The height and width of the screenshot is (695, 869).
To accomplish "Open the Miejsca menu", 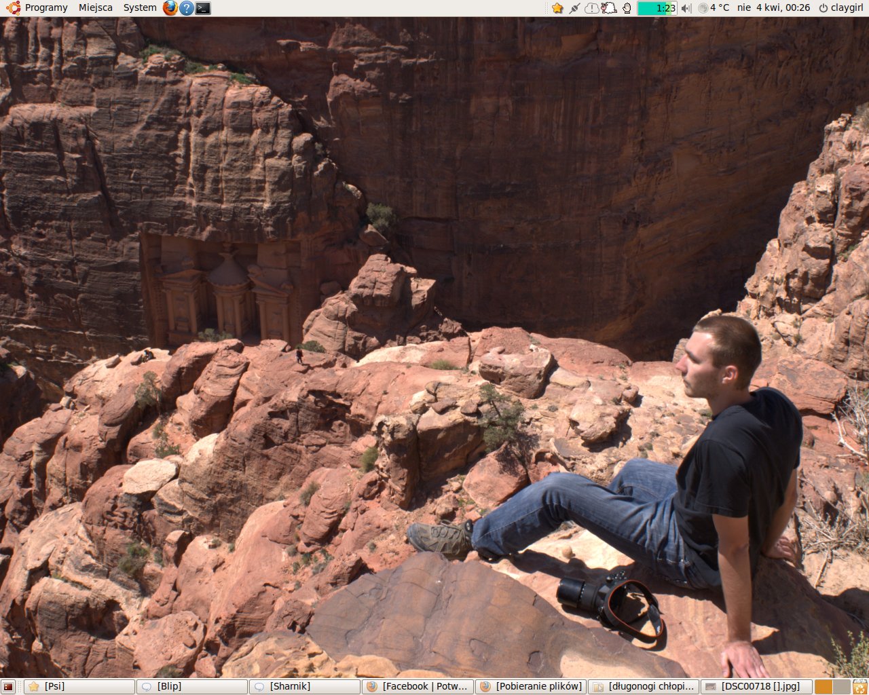I will 96,8.
